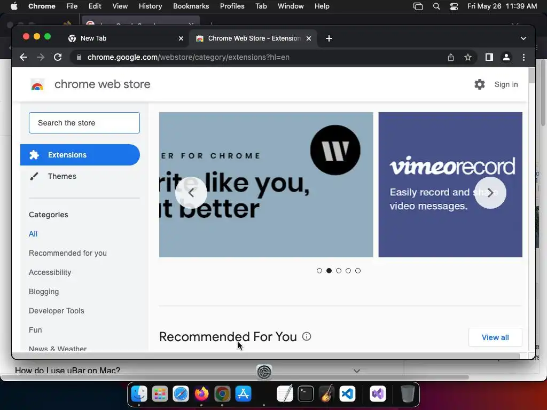This screenshot has height=410, width=547.
Task: Open the Bookmarks menu
Action: coord(191,6)
